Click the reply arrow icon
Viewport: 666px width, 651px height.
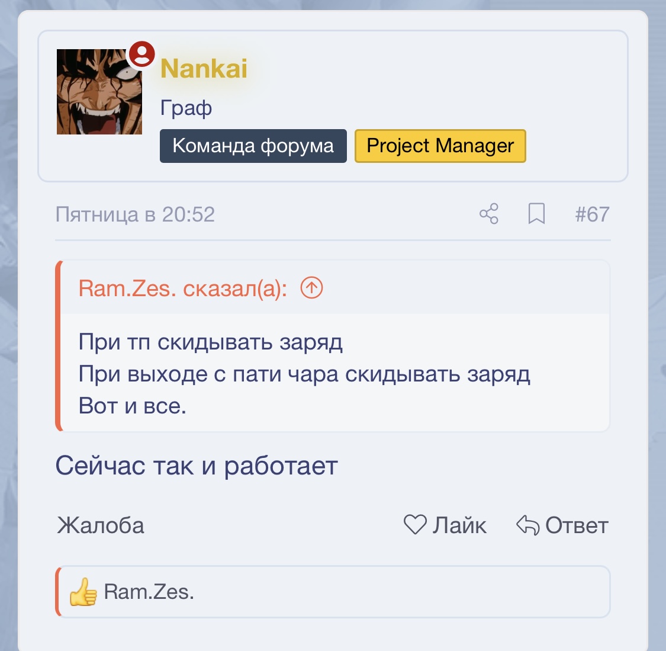click(x=528, y=525)
